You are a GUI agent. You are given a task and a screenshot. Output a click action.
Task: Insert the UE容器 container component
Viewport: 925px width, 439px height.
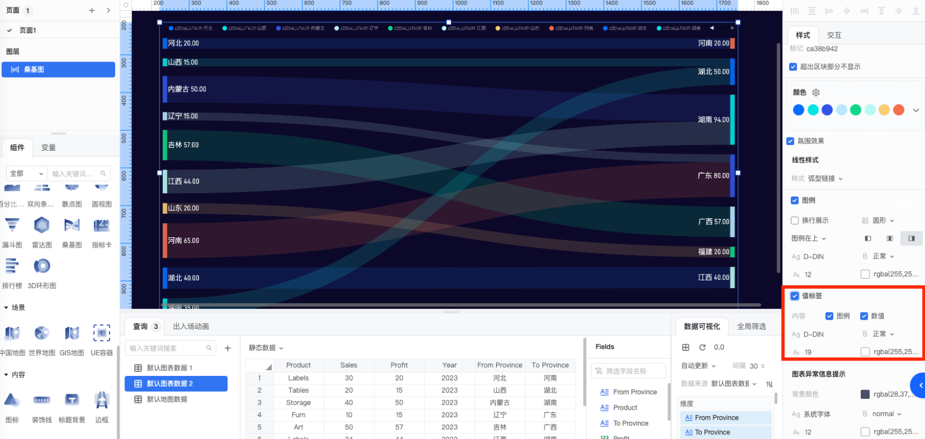[x=102, y=340]
